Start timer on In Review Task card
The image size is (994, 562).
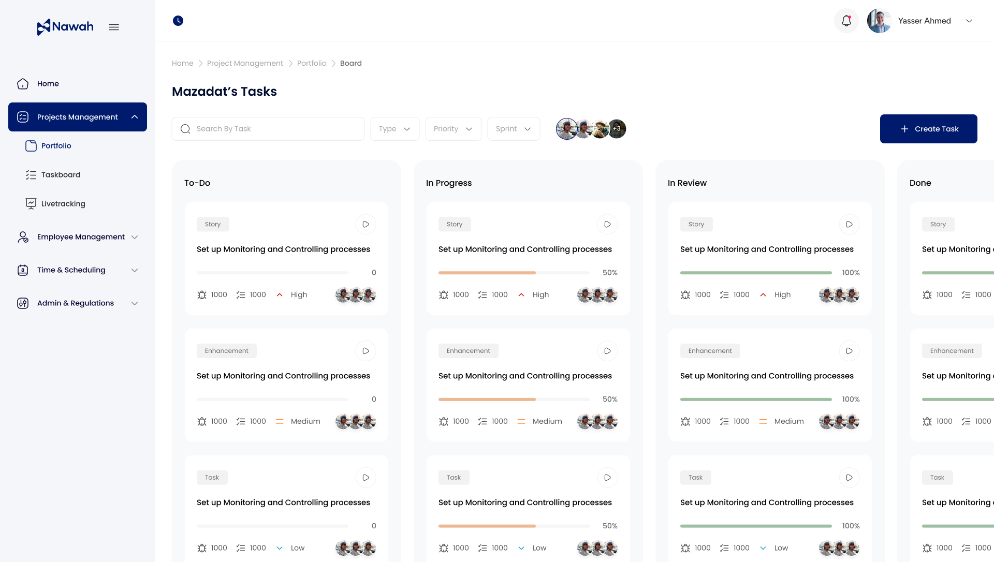(849, 478)
